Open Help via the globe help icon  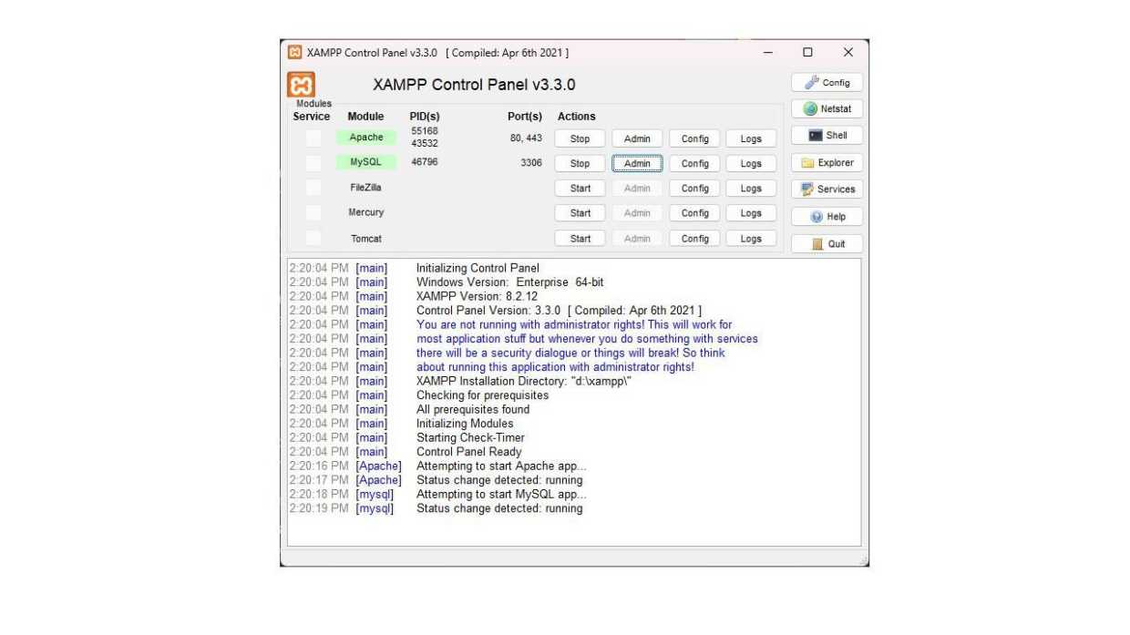click(x=827, y=216)
